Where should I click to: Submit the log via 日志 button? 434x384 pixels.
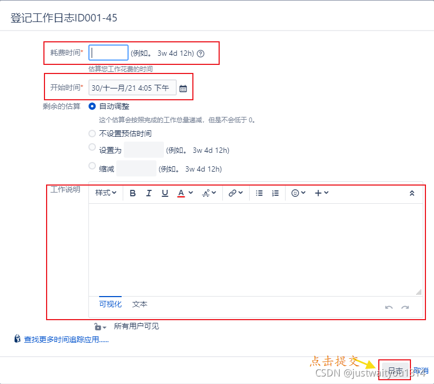[395, 370]
